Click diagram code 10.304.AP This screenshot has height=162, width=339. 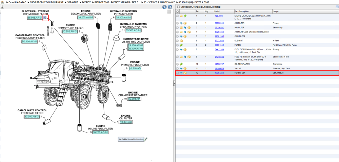(x=134, y=99)
